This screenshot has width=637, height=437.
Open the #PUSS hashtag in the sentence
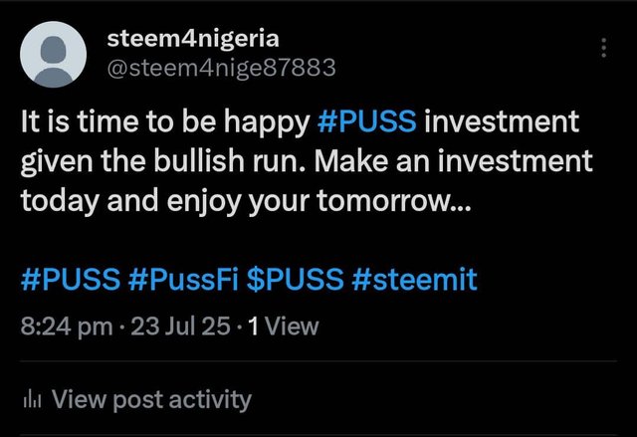point(367,121)
